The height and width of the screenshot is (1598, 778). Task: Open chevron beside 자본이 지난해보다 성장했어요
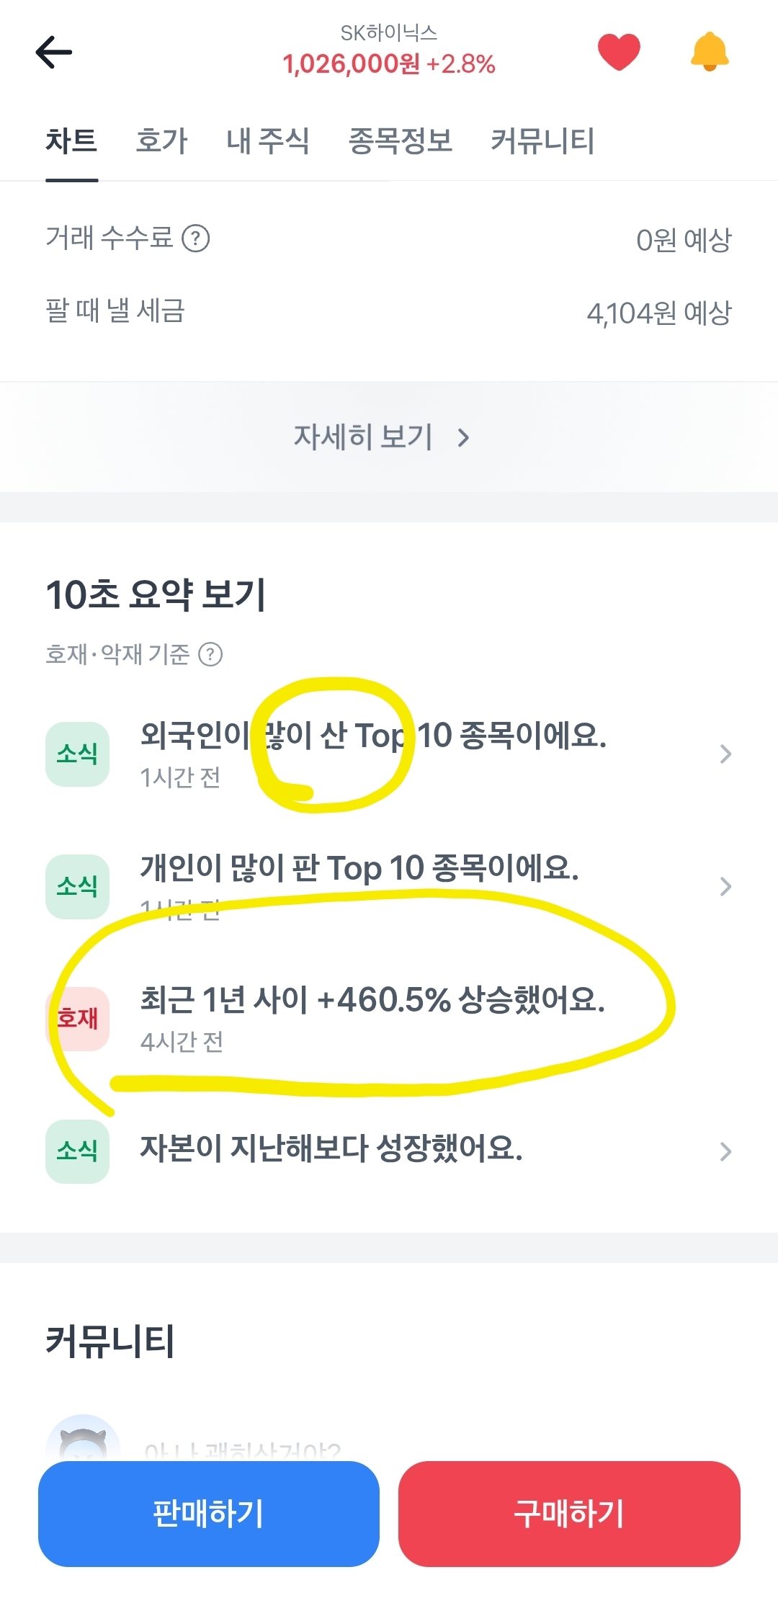(725, 1151)
